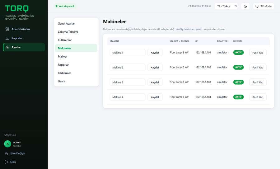The width and height of the screenshot is (280, 169).
Task: Click the Makine 2 name input field
Action: tap(128, 67)
